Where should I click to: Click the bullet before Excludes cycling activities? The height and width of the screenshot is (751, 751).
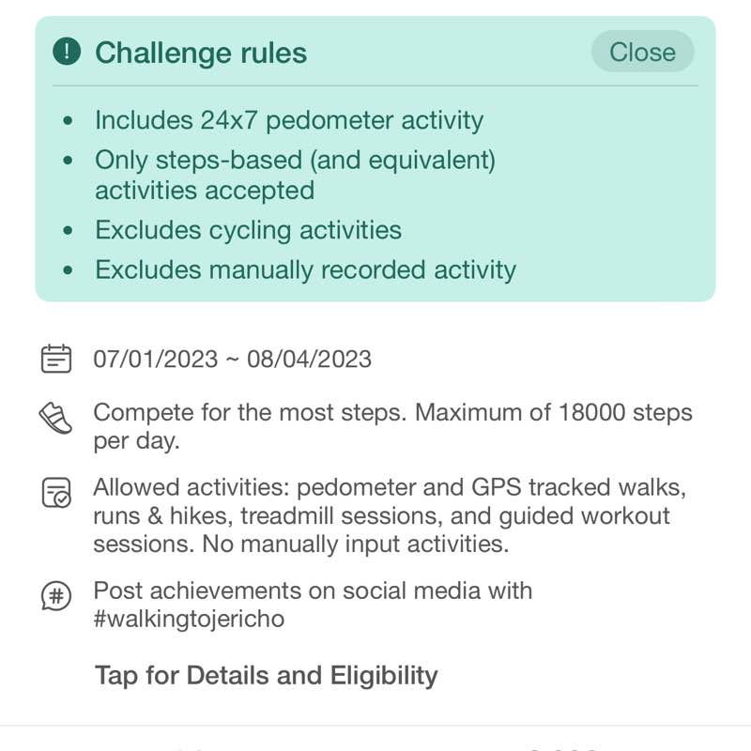click(x=67, y=231)
